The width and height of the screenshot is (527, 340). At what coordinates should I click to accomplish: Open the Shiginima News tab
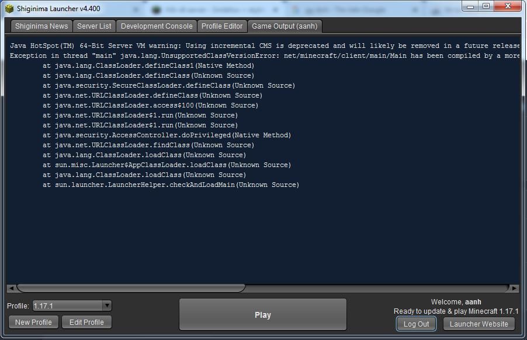pyautogui.click(x=41, y=26)
